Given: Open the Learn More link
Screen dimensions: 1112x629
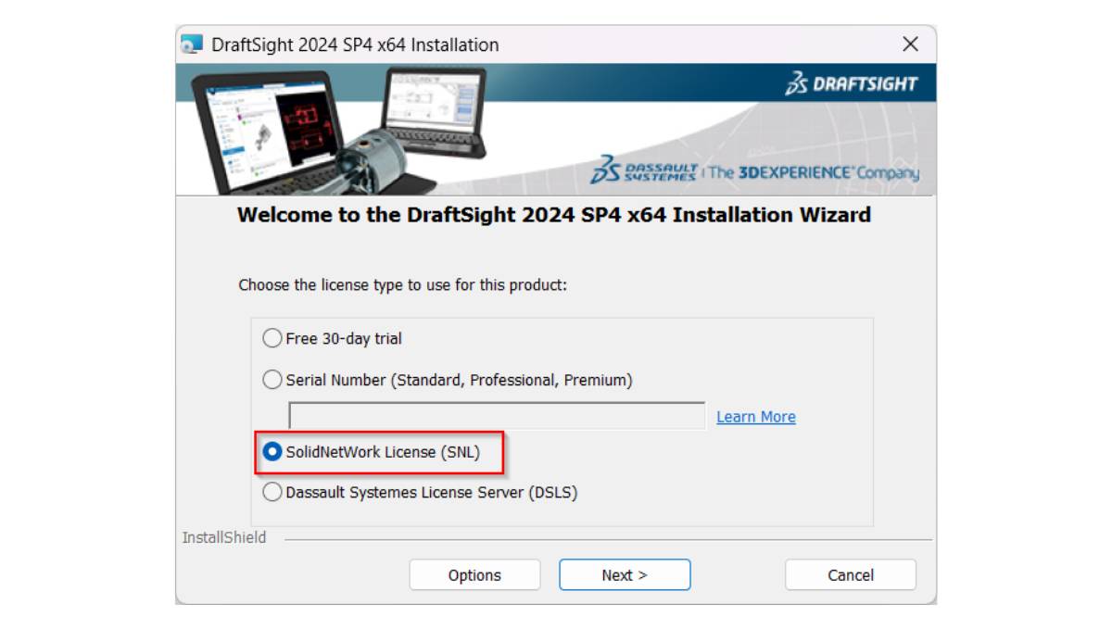Looking at the screenshot, I should point(756,417).
